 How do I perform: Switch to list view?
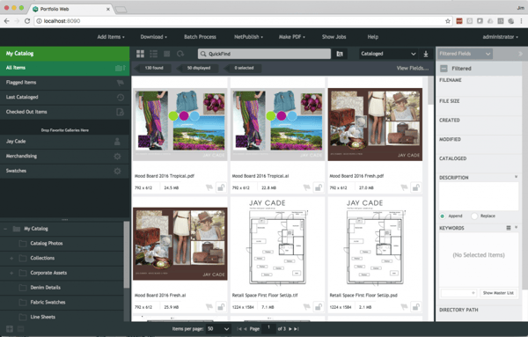(153, 54)
